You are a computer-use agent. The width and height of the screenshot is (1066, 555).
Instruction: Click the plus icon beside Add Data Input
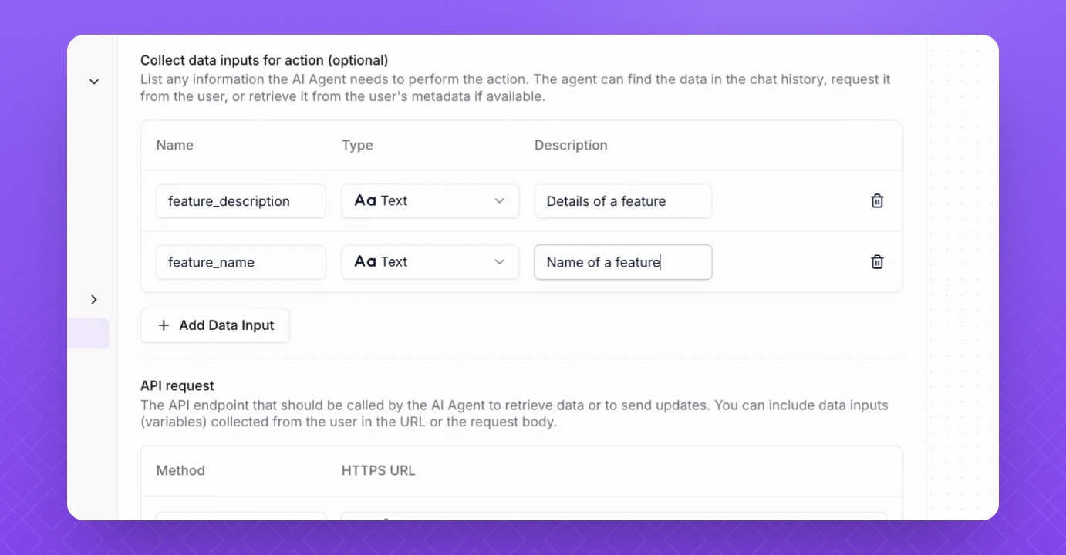point(164,325)
